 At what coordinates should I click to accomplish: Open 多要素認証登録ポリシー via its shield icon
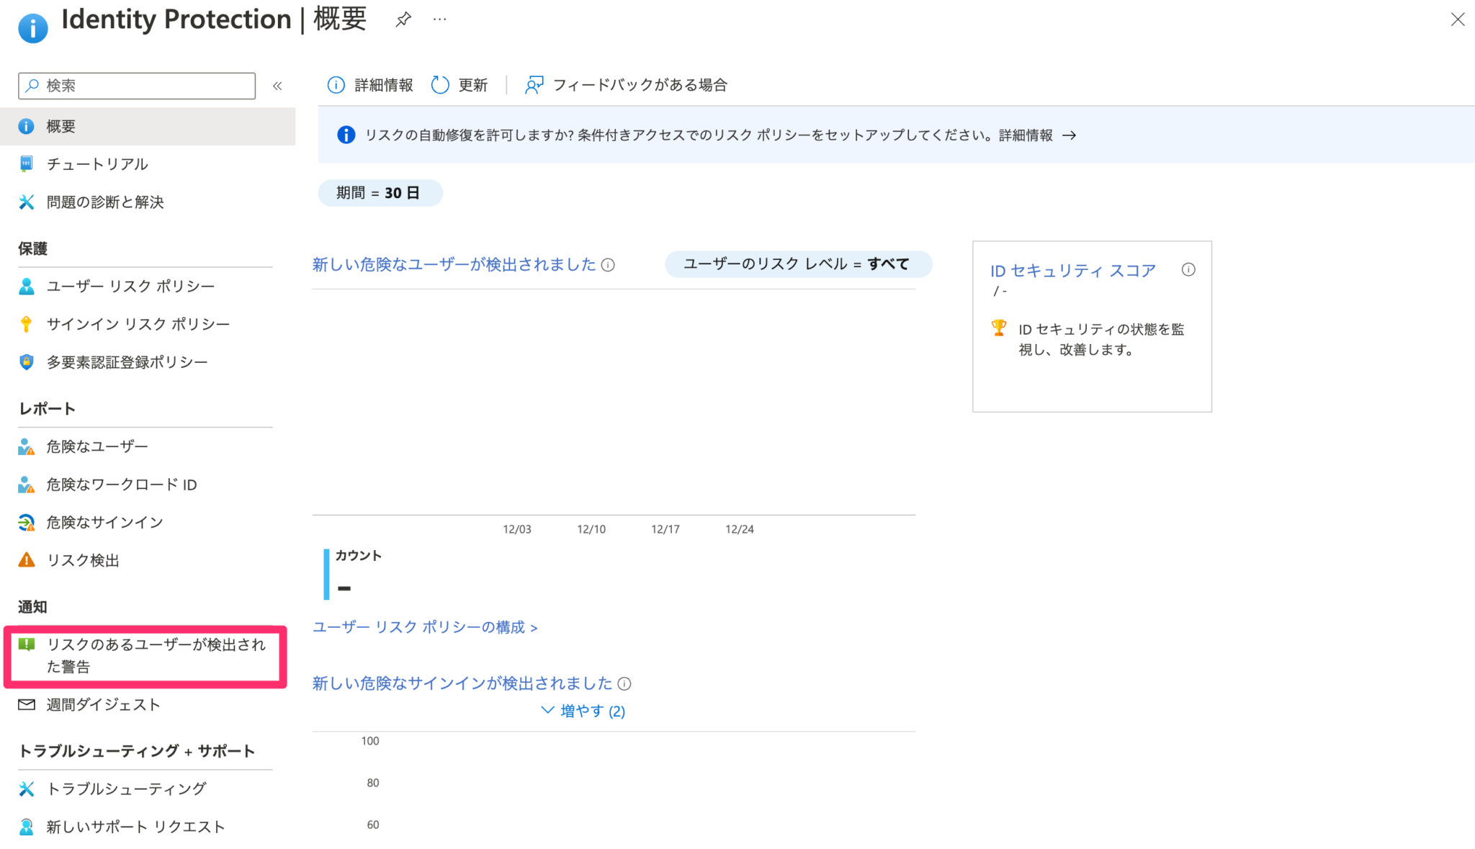(27, 361)
